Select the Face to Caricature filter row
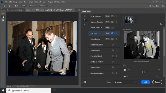 [104, 73]
